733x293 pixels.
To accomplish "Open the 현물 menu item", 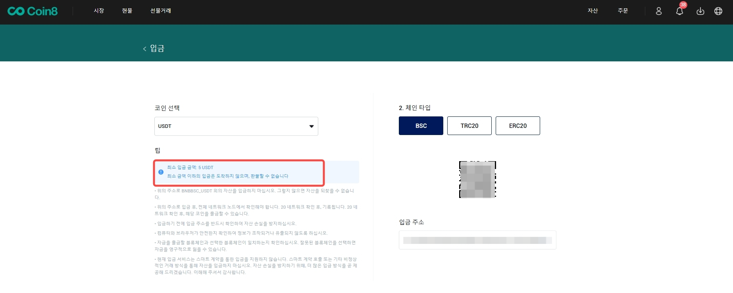I will (127, 11).
